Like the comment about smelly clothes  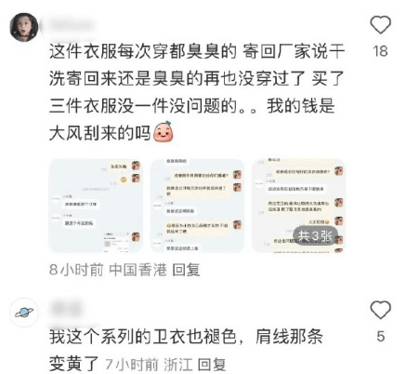tap(380, 25)
